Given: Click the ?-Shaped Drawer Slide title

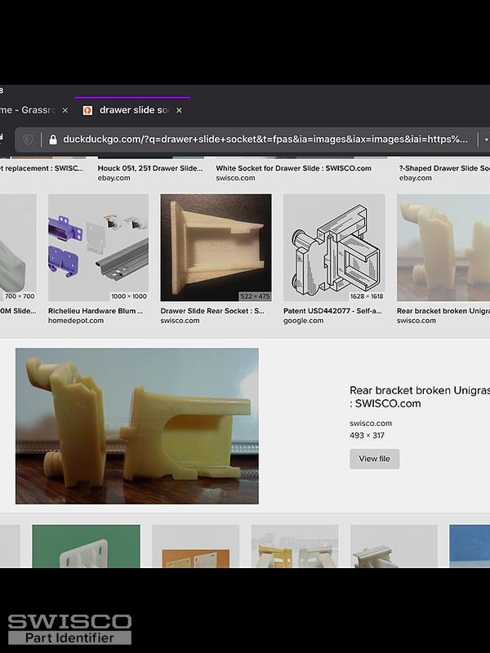Looking at the screenshot, I should 444,168.
